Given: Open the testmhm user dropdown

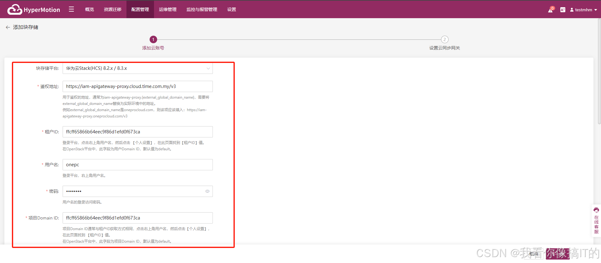Looking at the screenshot, I should coord(584,10).
